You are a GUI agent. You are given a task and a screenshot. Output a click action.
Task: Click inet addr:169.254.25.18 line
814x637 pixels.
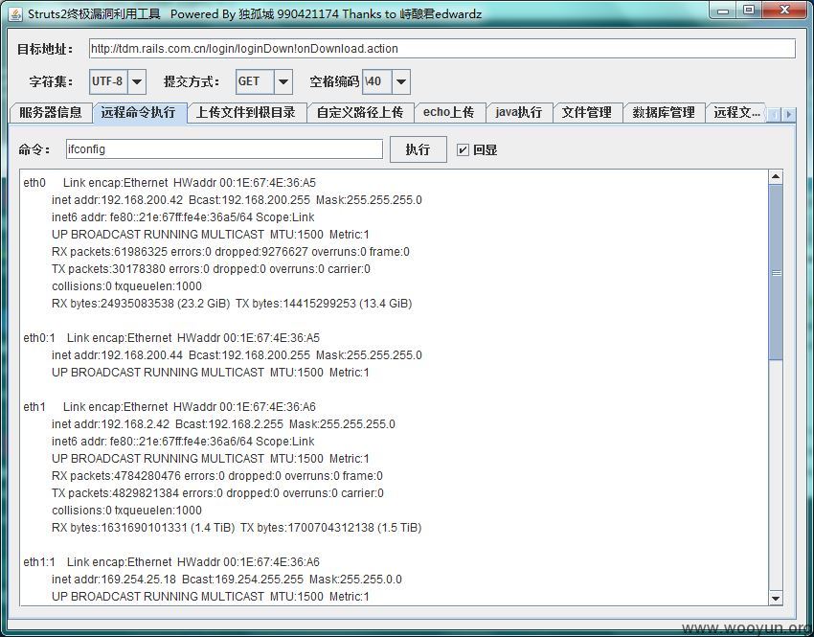[x=227, y=580]
